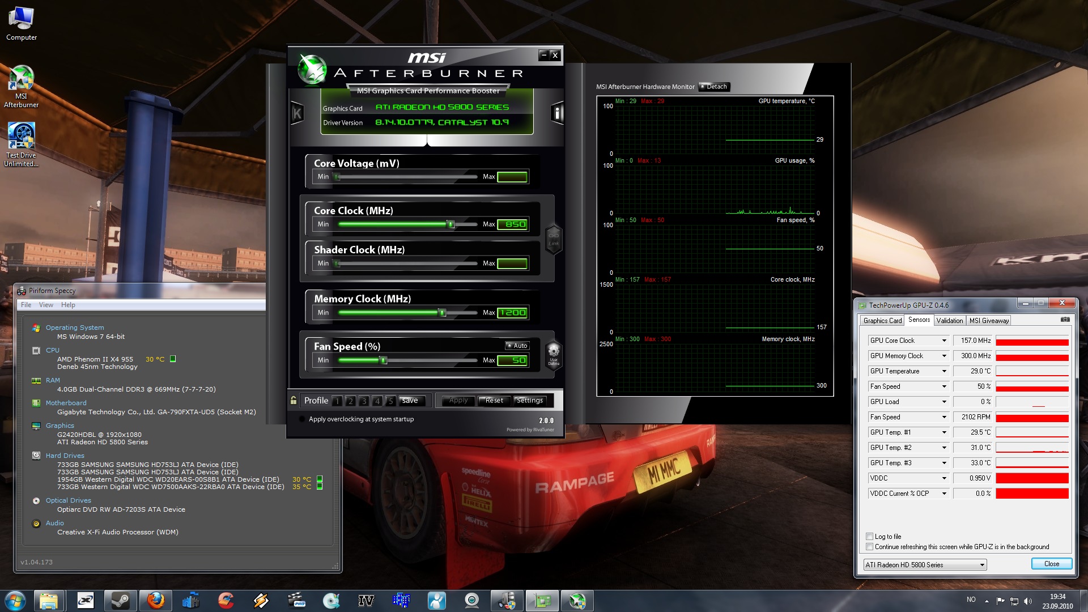Viewport: 1088px width, 612px height.
Task: Click the Apply button in Afterburner
Action: click(458, 401)
